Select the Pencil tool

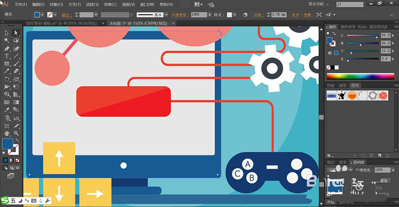point(7,71)
